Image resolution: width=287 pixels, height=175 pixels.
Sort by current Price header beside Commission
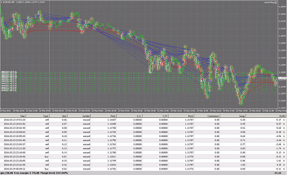coord(181,116)
